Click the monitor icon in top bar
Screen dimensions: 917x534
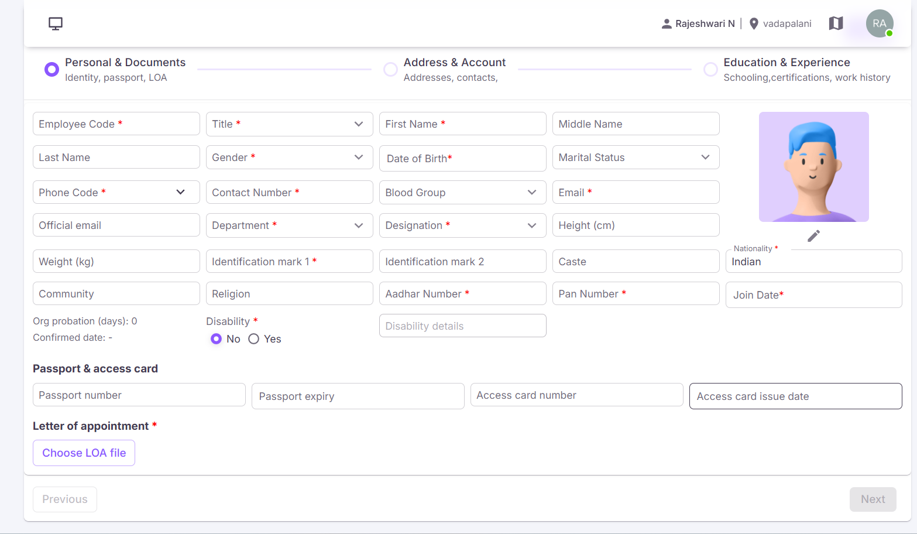(x=56, y=23)
